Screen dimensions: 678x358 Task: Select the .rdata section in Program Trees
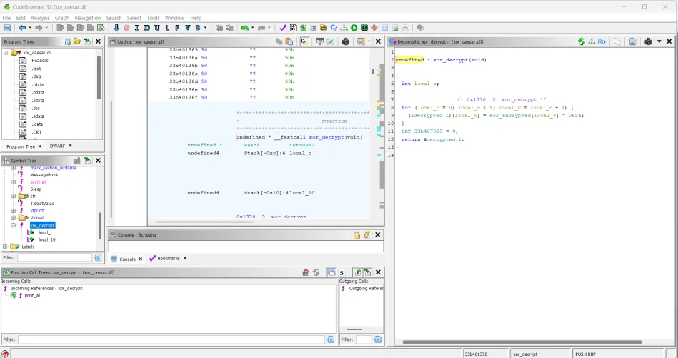[x=37, y=84]
